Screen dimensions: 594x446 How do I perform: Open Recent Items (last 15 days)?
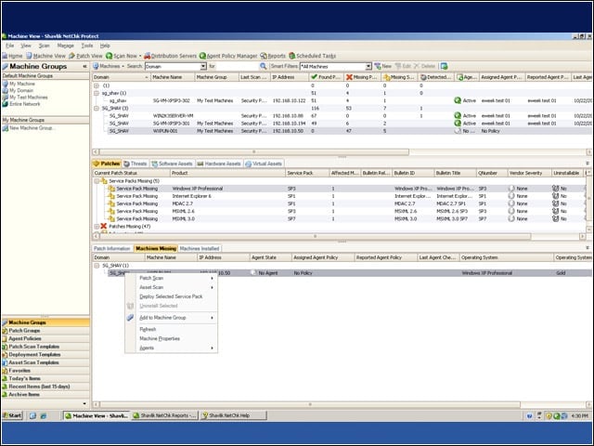point(45,387)
